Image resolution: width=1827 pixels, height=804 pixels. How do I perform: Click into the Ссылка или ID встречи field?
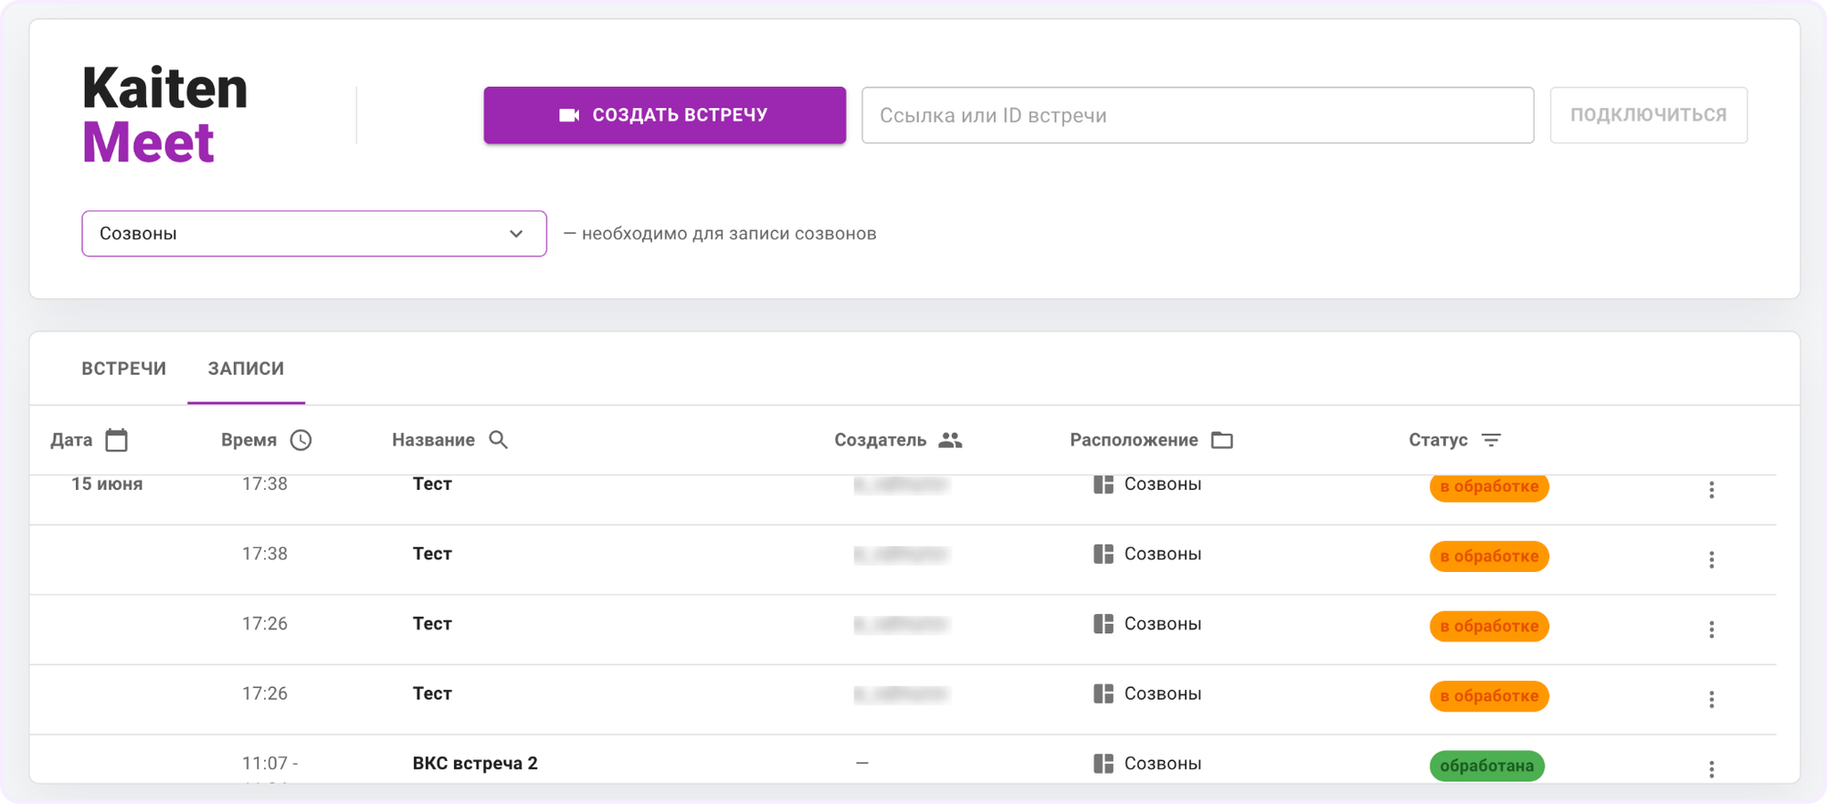1198,115
